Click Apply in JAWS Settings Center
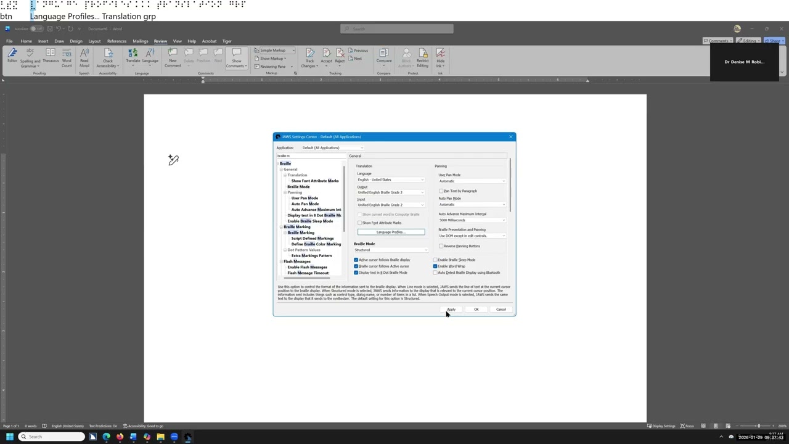The width and height of the screenshot is (789, 444). pos(451,310)
